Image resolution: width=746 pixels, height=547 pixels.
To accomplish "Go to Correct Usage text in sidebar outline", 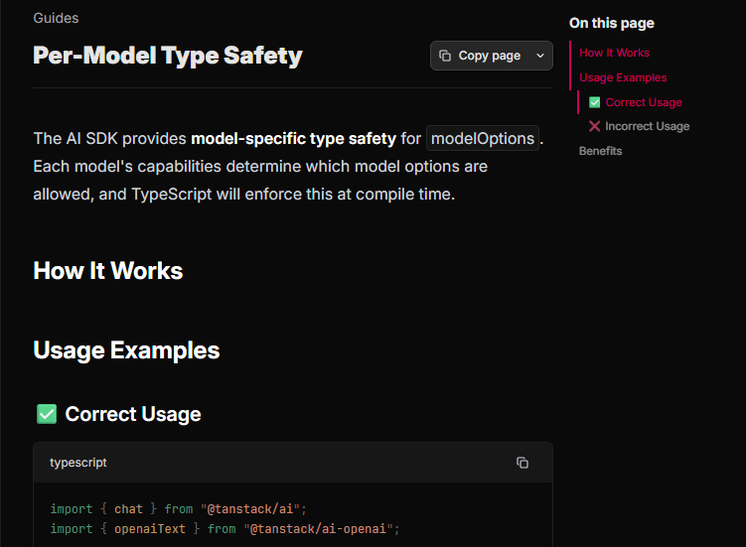I will tap(644, 102).
